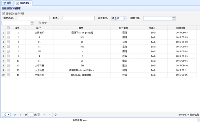This screenshot has height=122, width=200.
Task: Go to the first page
Action: 15,115
